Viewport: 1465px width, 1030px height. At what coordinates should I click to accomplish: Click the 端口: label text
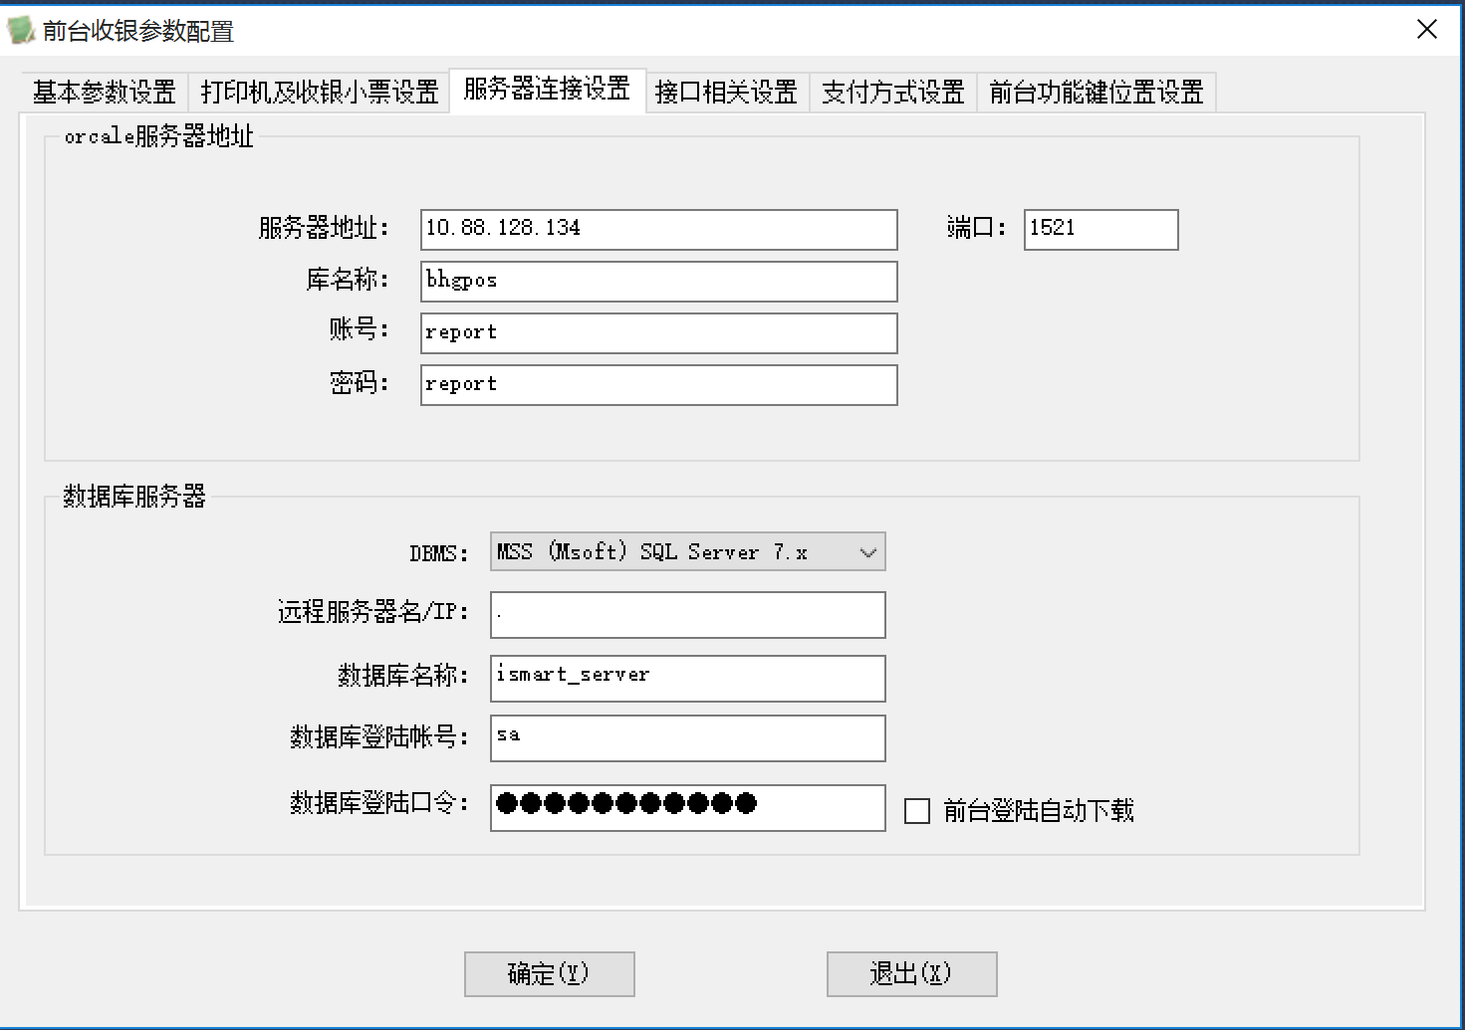pos(975,228)
